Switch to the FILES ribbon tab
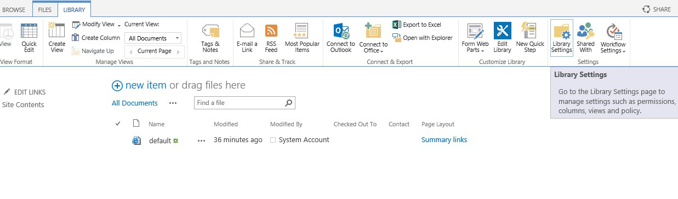The width and height of the screenshot is (678, 199). click(45, 9)
